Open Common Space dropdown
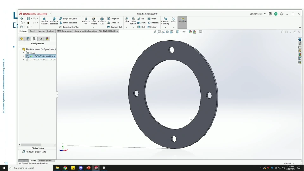This screenshot has width=304, height=171. click(258, 14)
